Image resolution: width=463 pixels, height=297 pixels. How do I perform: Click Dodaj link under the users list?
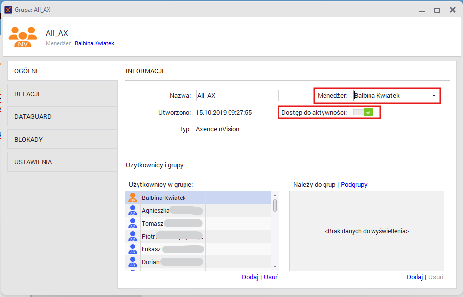(250, 277)
